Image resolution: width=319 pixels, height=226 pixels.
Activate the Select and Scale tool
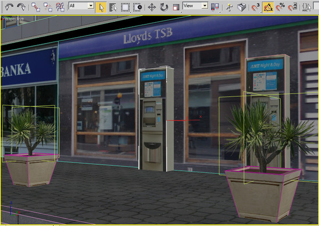point(176,7)
